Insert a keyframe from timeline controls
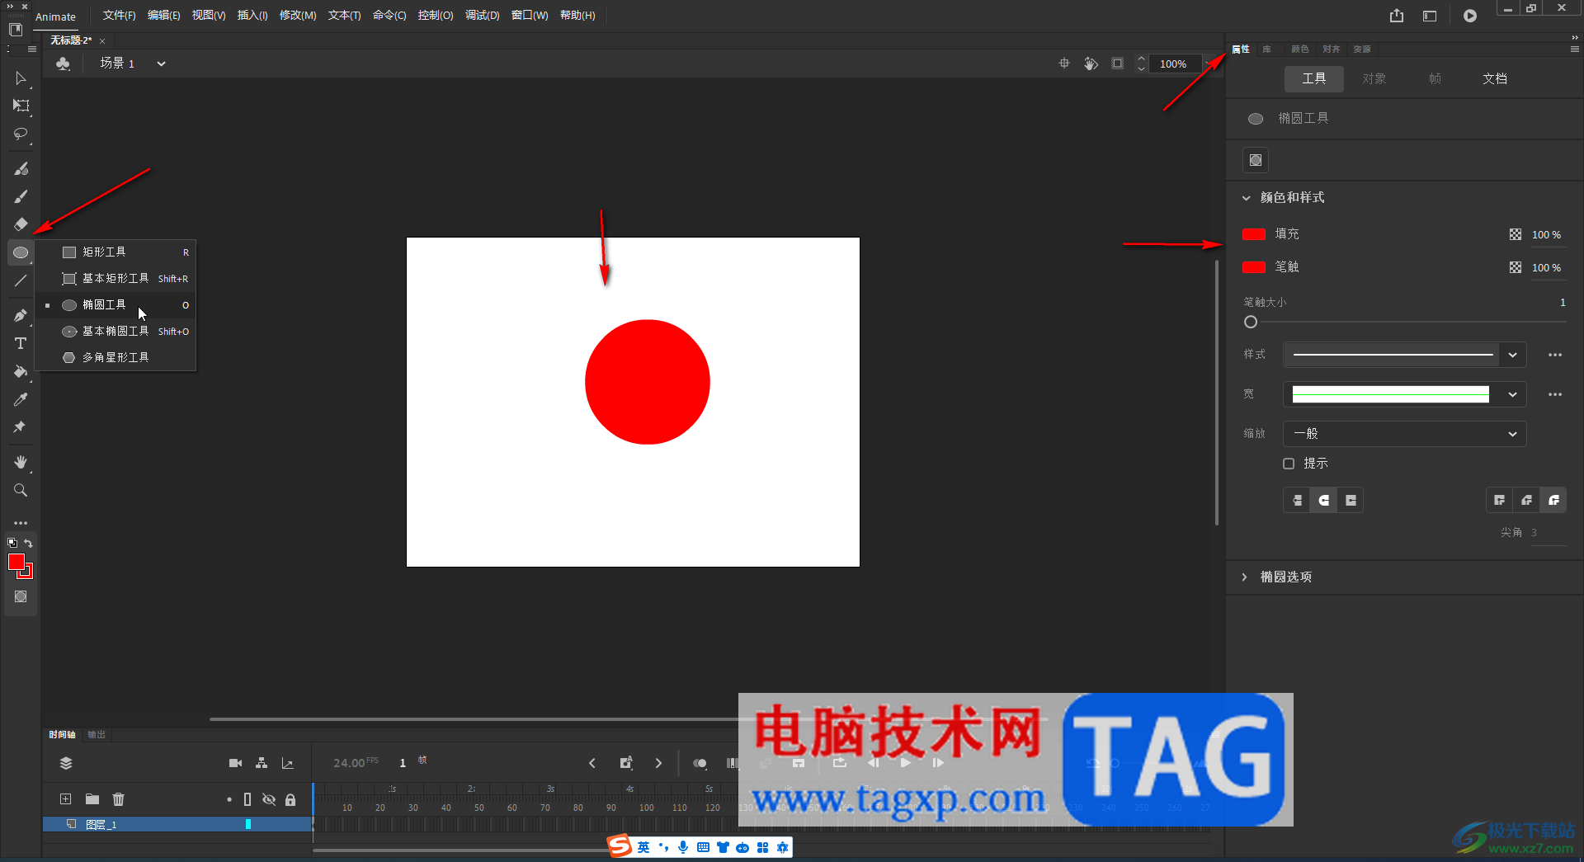1584x862 pixels. (626, 763)
